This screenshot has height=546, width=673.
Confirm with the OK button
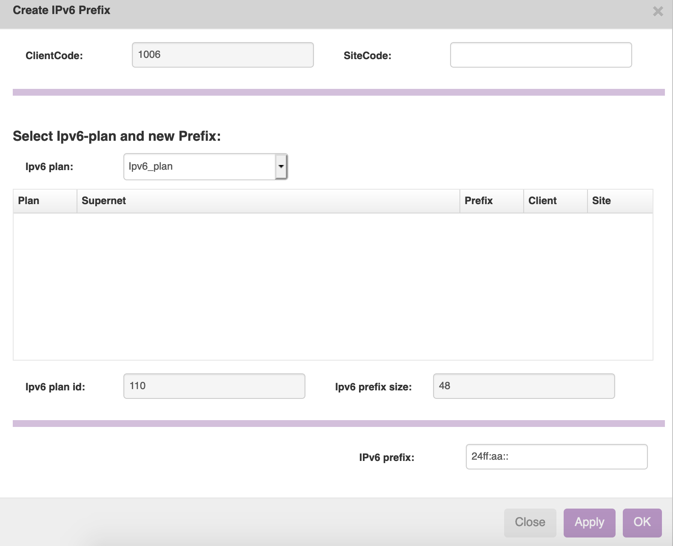click(642, 522)
